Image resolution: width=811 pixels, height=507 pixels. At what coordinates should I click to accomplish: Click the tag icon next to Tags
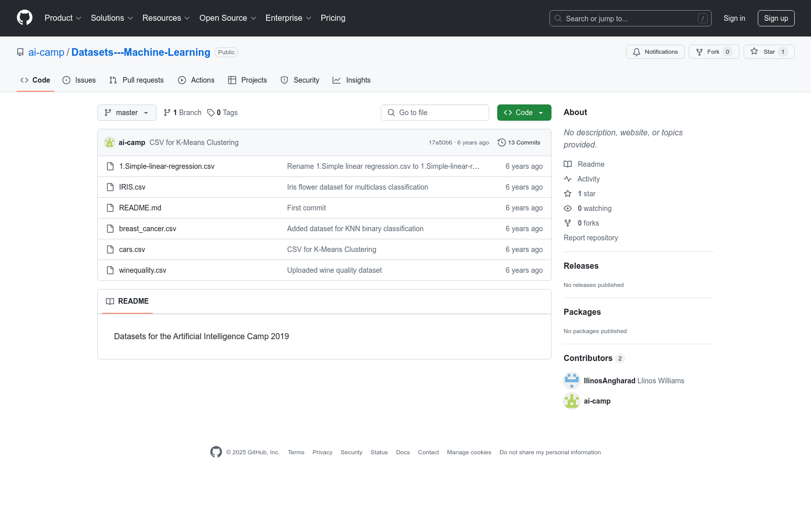pos(211,113)
